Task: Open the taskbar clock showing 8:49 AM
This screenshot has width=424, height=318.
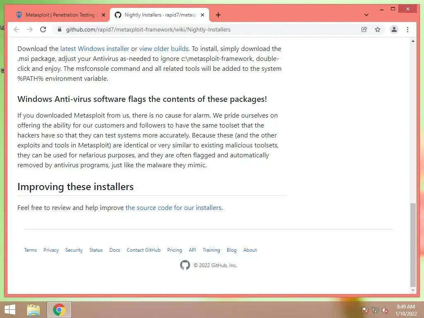Action: click(406, 310)
